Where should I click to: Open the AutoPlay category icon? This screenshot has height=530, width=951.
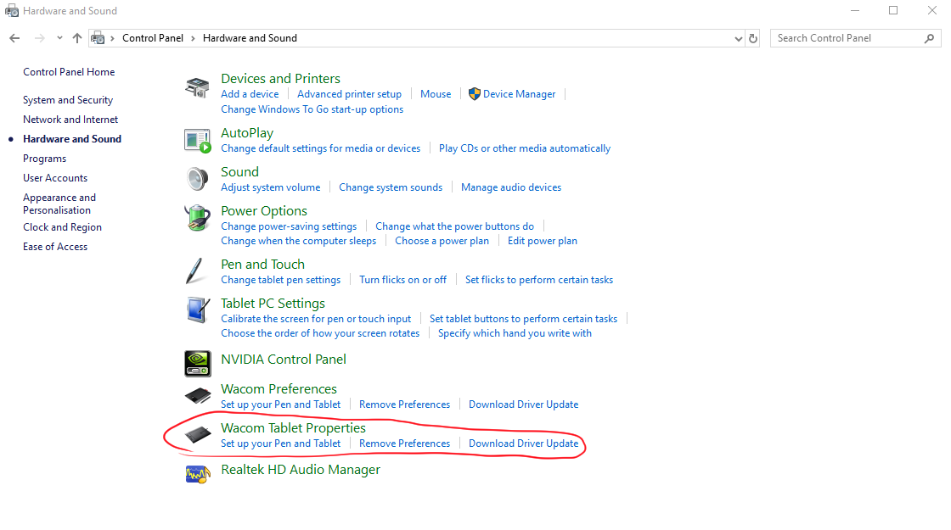coord(197,141)
